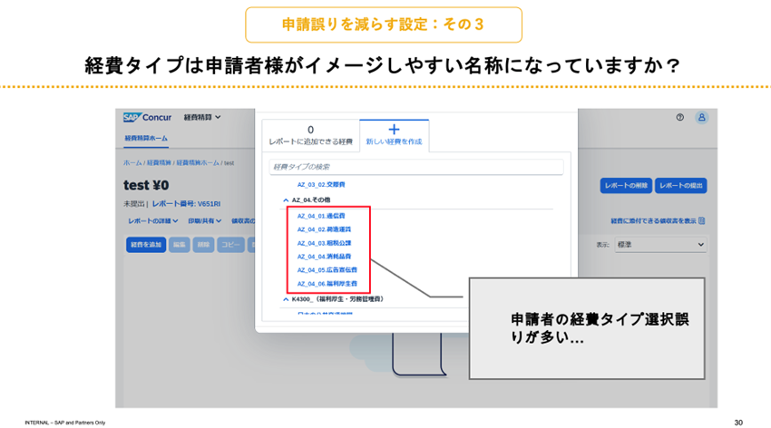The height and width of the screenshot is (428, 771).
Task: Open the 経費精算 dropdown in the header
Action: pos(202,118)
